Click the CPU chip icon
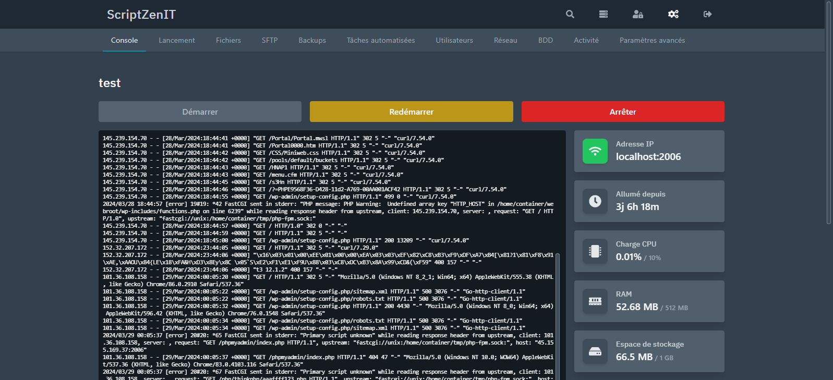Image resolution: width=833 pixels, height=380 pixels. pyautogui.click(x=595, y=251)
